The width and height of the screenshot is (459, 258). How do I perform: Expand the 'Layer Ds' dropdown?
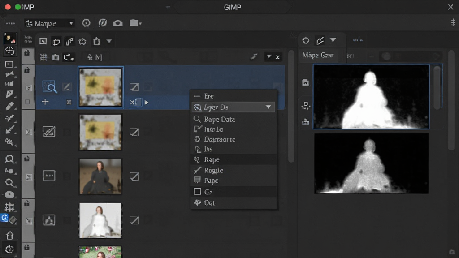click(233, 107)
